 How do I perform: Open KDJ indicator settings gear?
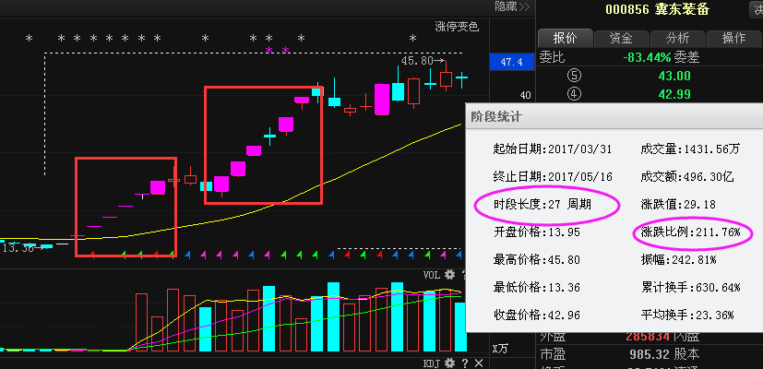(449, 363)
